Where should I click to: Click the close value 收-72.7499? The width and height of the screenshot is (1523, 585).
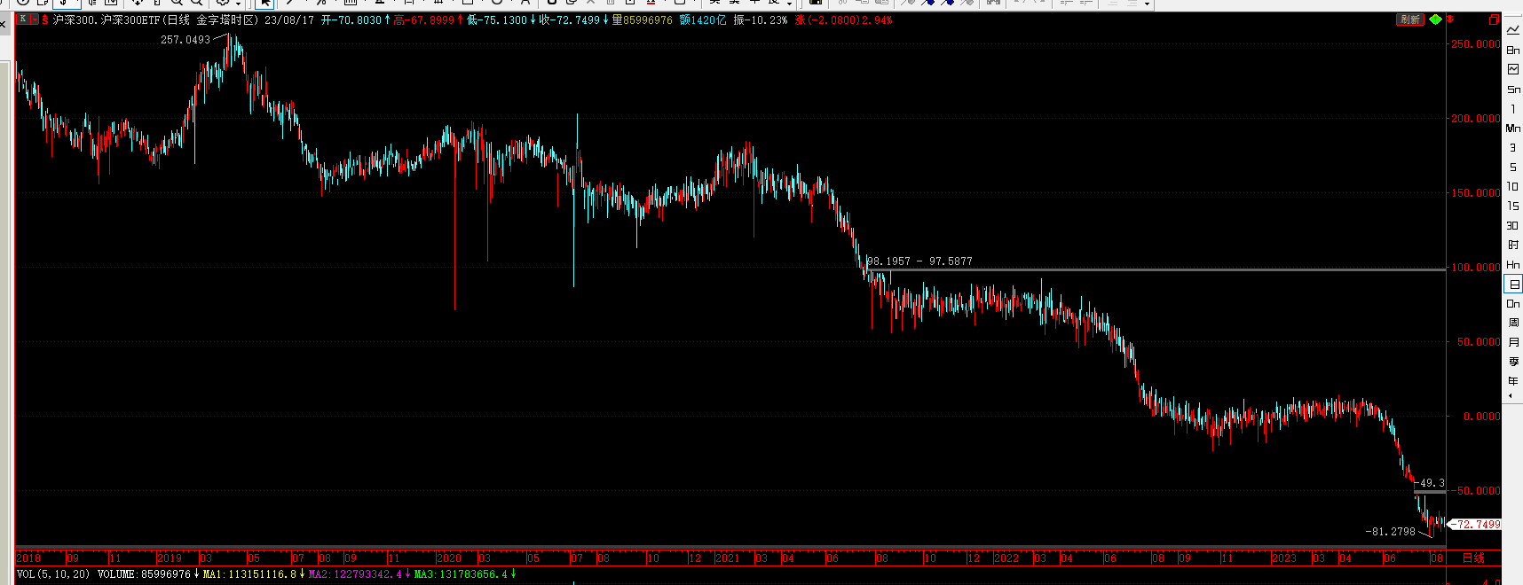pyautogui.click(x=570, y=19)
